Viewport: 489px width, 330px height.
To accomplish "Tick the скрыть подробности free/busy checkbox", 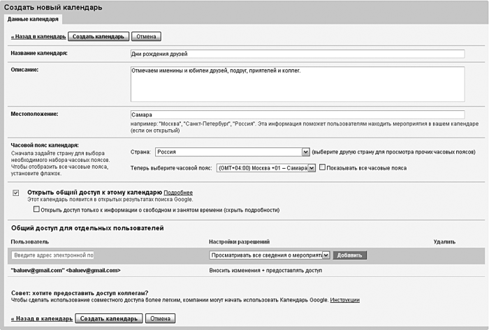I will tap(36, 209).
